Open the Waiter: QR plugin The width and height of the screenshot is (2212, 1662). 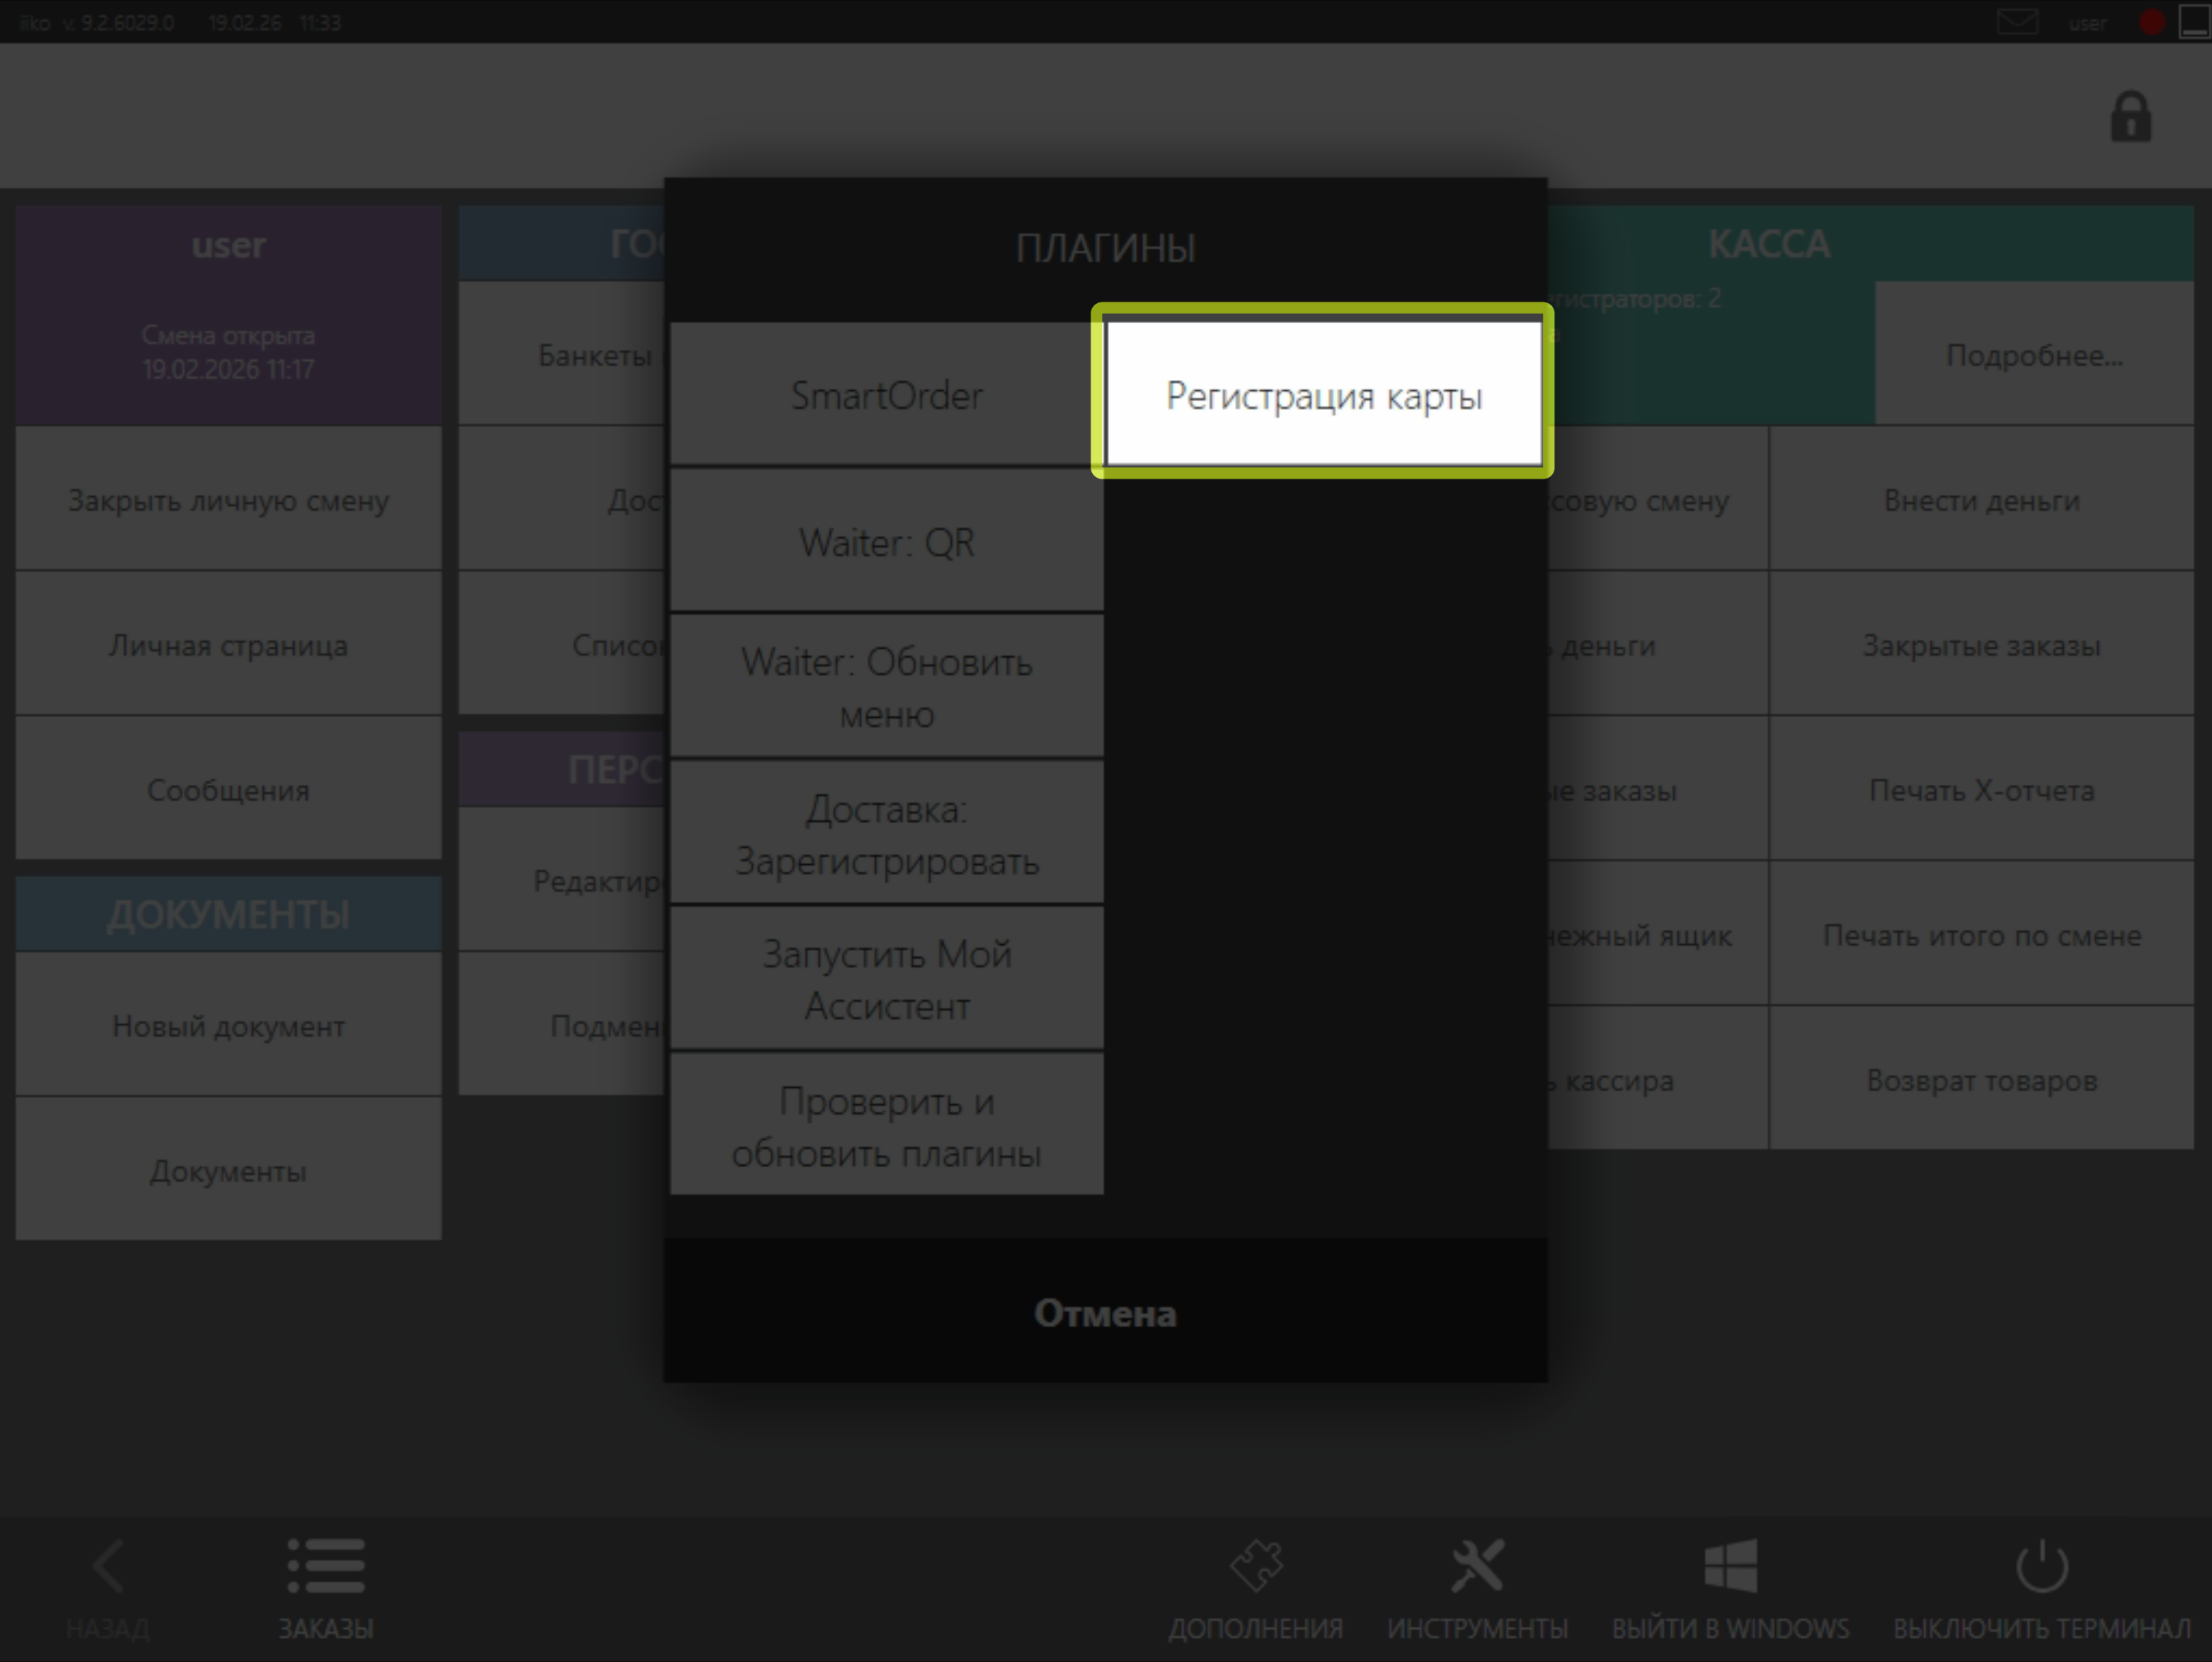(x=887, y=542)
